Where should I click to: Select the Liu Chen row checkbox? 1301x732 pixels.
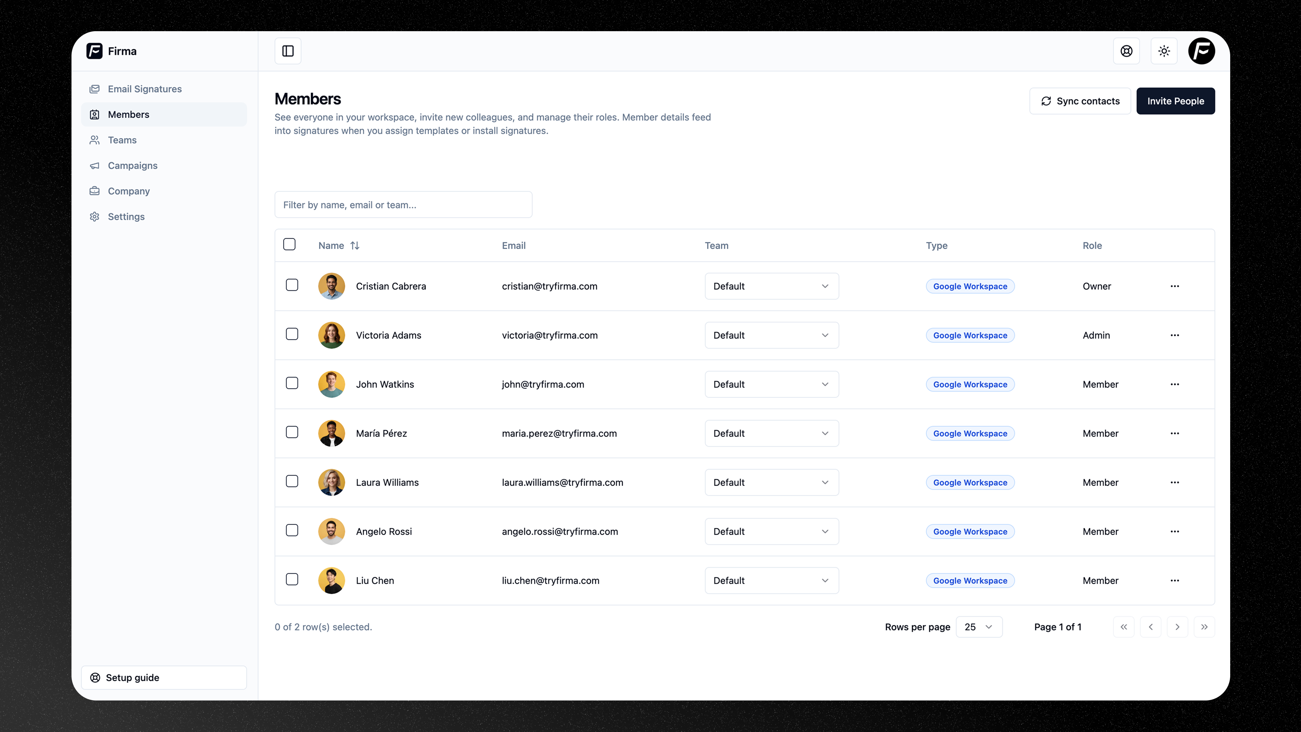[292, 579]
